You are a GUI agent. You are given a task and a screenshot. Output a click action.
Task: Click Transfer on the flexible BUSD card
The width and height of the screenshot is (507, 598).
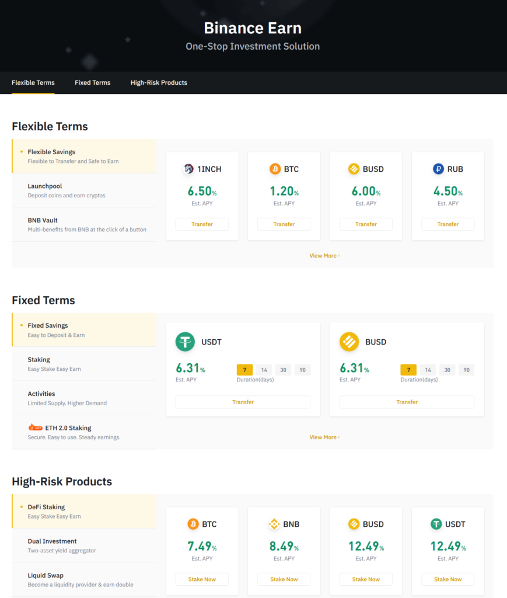(366, 224)
